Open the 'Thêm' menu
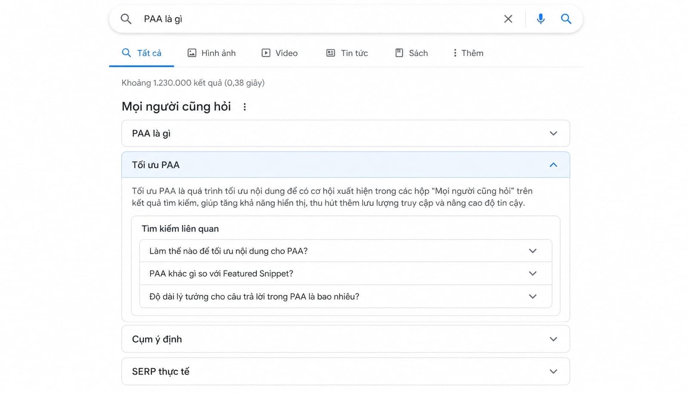Image resolution: width=688 pixels, height=393 pixels. (468, 53)
